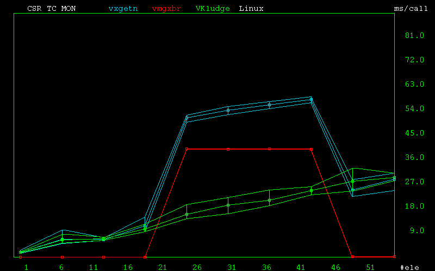Click the white Linux legend label
Screen dimensions: 435x271
251,9
